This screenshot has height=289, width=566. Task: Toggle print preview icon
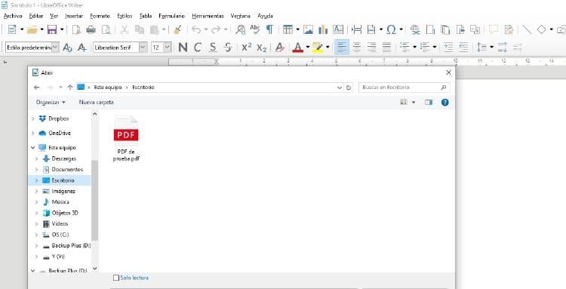pos(106,29)
